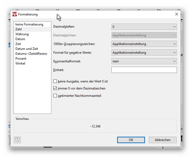Click the help icon button at bottom left
191x157 pixels.
click(x=17, y=140)
